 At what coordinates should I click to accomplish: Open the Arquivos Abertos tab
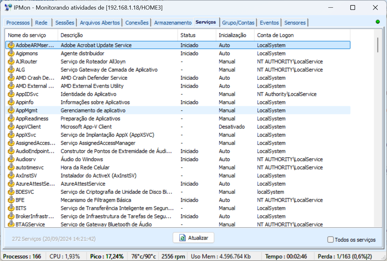[x=100, y=23]
